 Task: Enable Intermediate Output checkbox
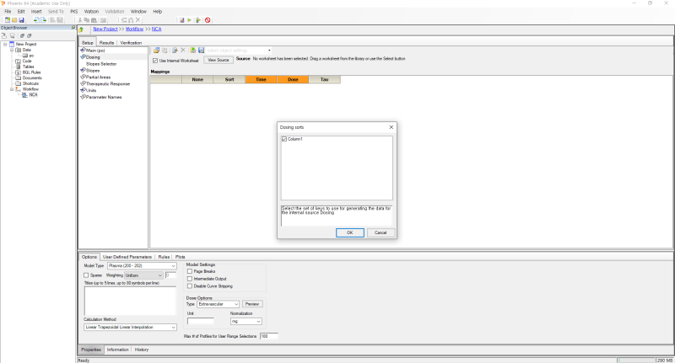click(189, 279)
